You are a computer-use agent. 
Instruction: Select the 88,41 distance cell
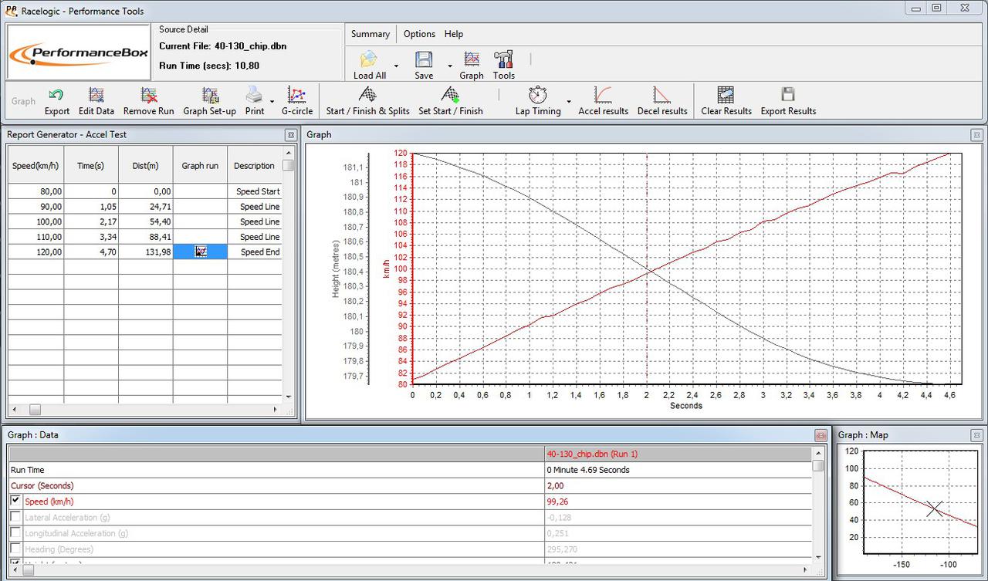(145, 237)
